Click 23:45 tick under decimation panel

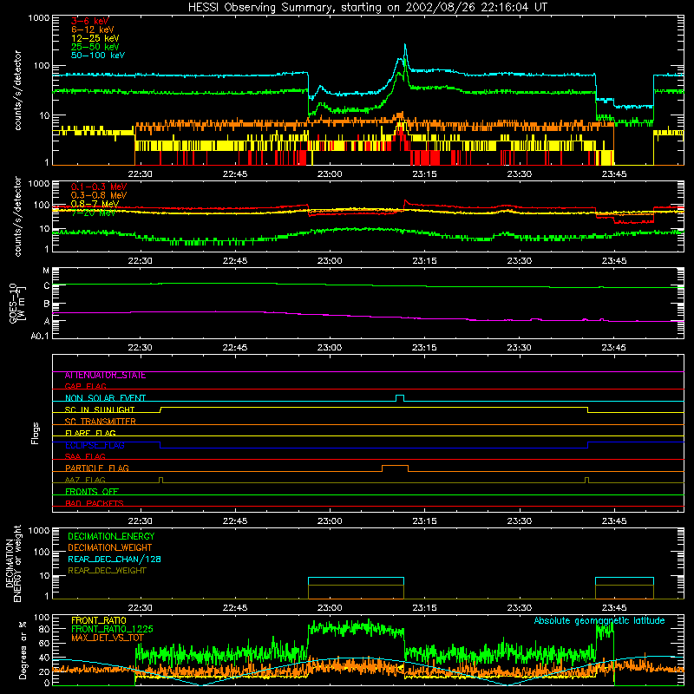tap(614, 608)
